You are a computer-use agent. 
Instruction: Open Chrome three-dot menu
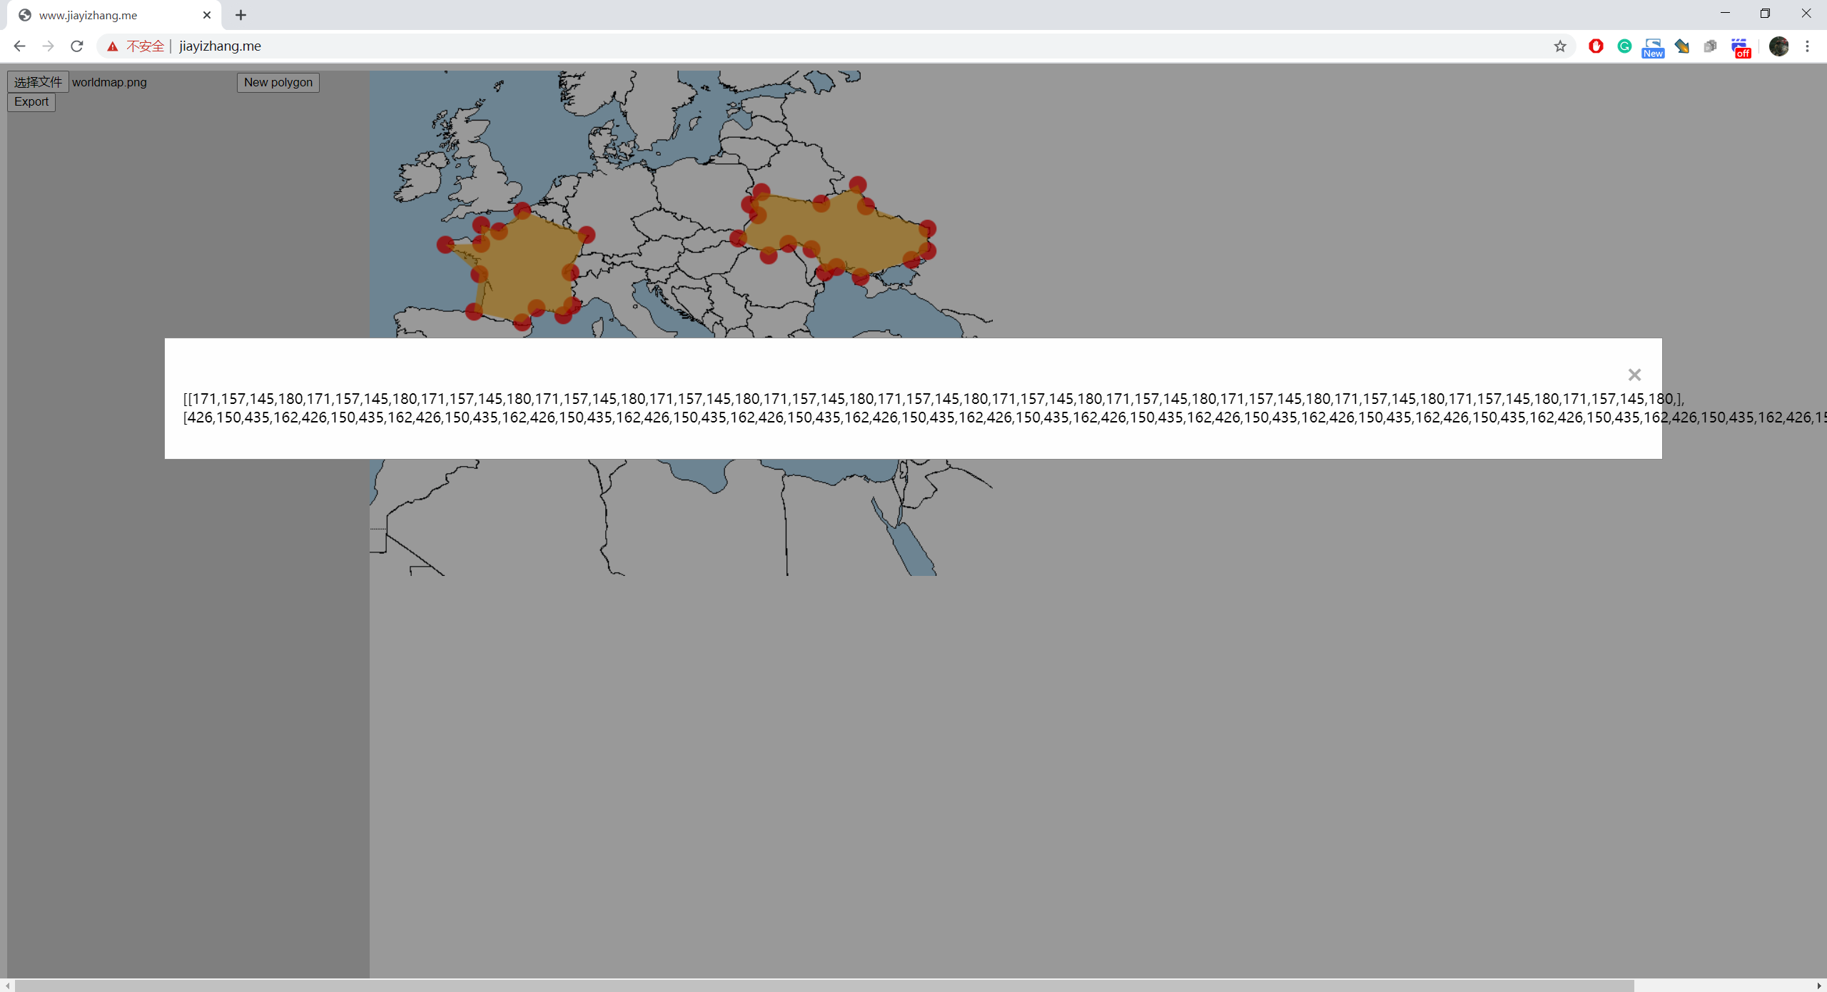coord(1807,46)
